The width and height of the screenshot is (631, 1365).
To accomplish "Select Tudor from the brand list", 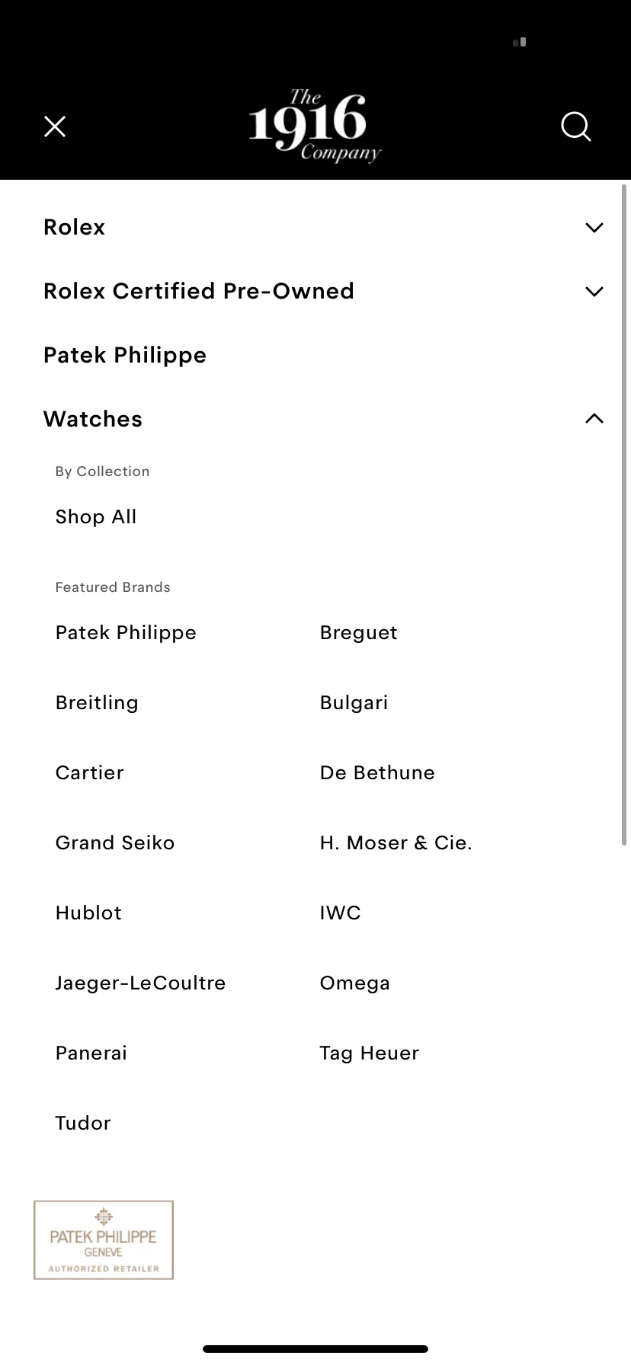I will [83, 1123].
